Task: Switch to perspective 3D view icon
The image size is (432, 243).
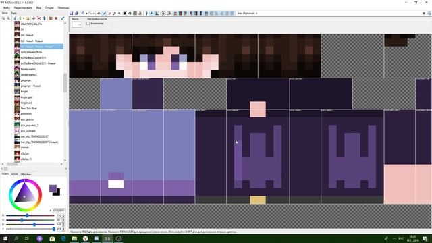Action: tap(146, 13)
